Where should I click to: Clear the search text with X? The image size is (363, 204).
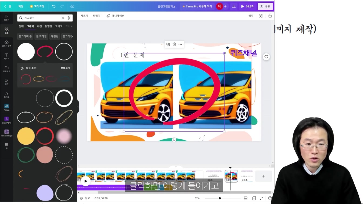pyautogui.click(x=63, y=18)
